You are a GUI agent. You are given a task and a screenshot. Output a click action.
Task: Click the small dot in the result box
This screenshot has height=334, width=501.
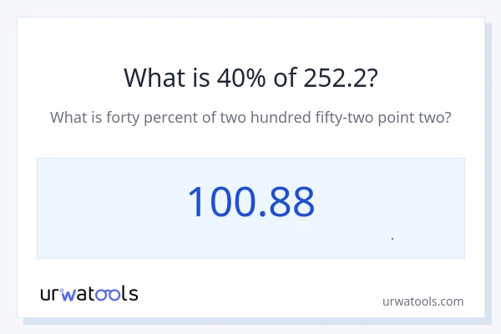[x=392, y=239]
